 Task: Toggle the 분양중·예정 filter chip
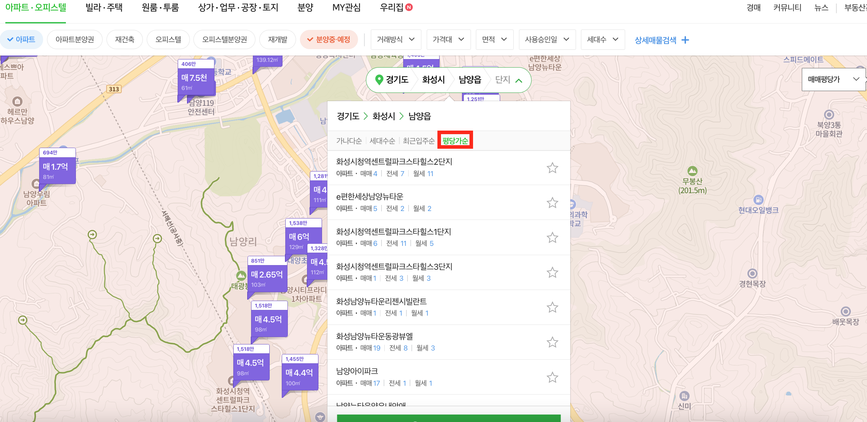pos(329,39)
